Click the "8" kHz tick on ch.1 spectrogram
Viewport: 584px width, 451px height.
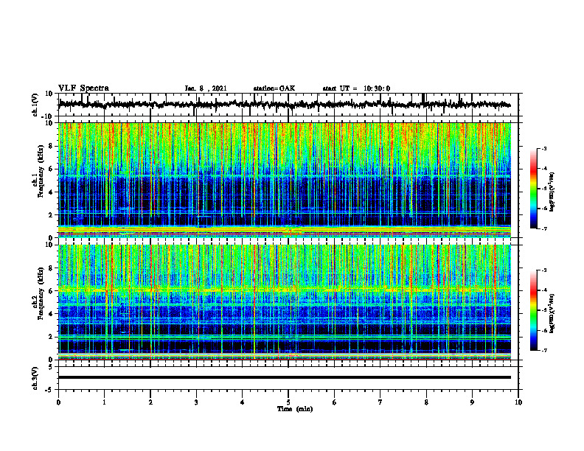click(x=52, y=146)
